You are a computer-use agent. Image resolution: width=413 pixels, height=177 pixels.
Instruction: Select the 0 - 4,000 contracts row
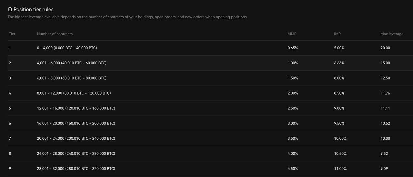point(67,48)
